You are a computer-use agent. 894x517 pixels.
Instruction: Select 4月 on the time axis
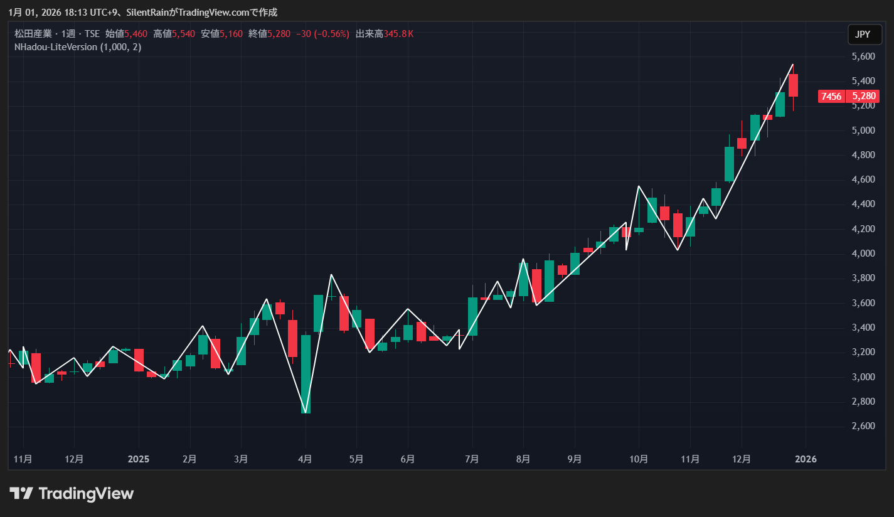point(305,459)
